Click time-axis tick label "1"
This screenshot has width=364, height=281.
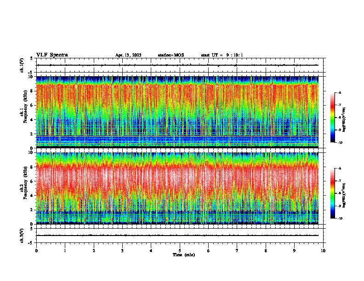65,251
